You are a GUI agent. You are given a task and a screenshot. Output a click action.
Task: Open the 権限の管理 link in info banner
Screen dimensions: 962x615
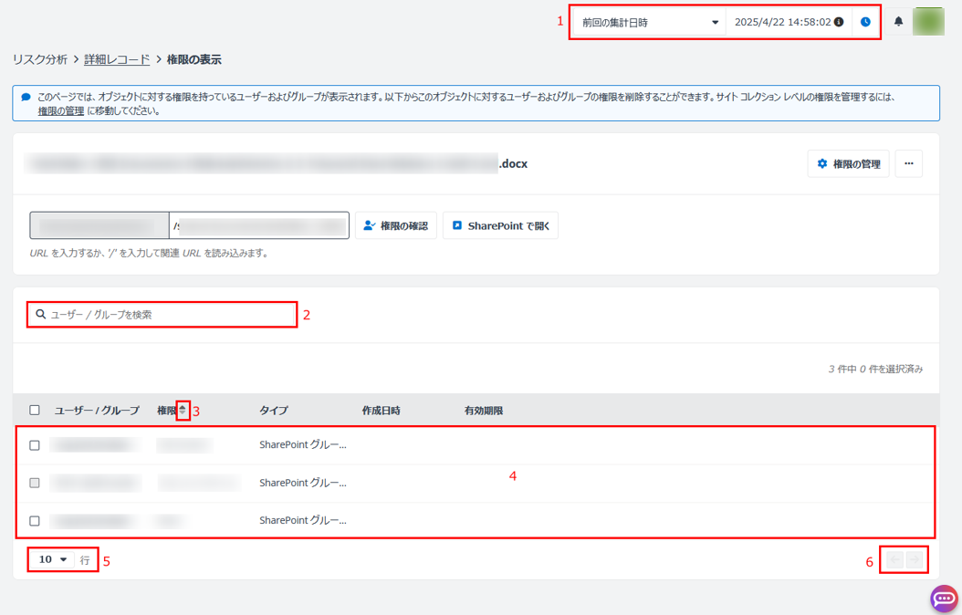[x=61, y=111]
